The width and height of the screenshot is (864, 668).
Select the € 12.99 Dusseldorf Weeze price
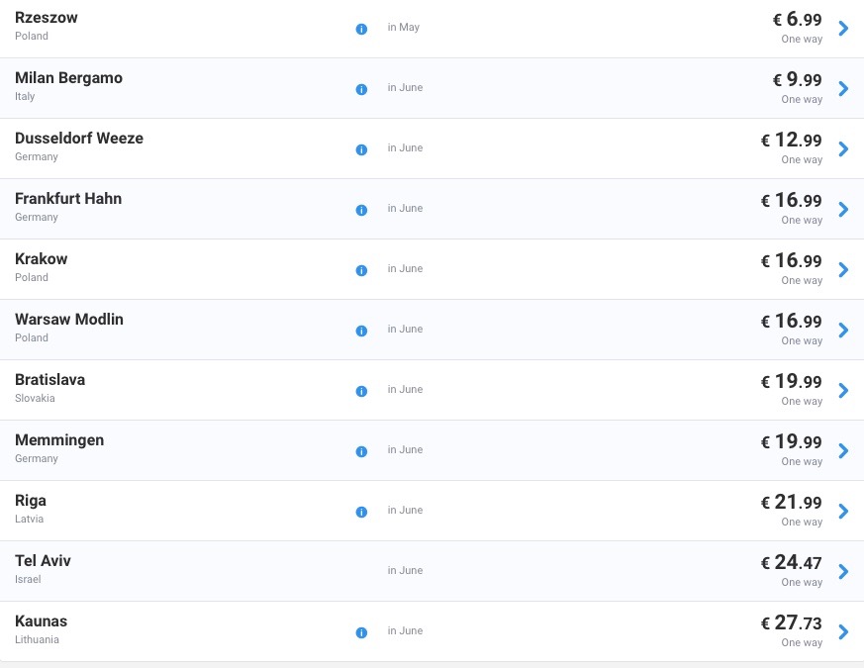pyautogui.click(x=792, y=140)
